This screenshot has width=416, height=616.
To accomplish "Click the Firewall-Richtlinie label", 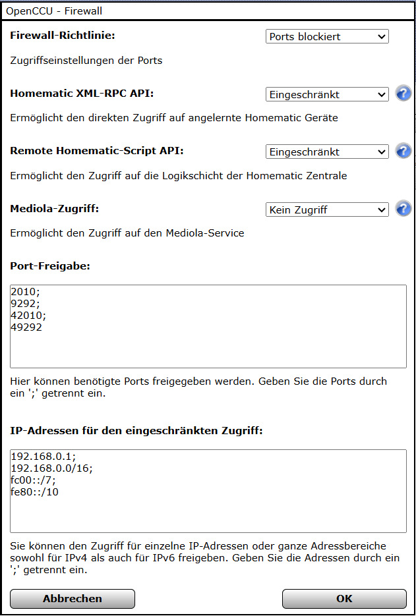I will pos(63,36).
